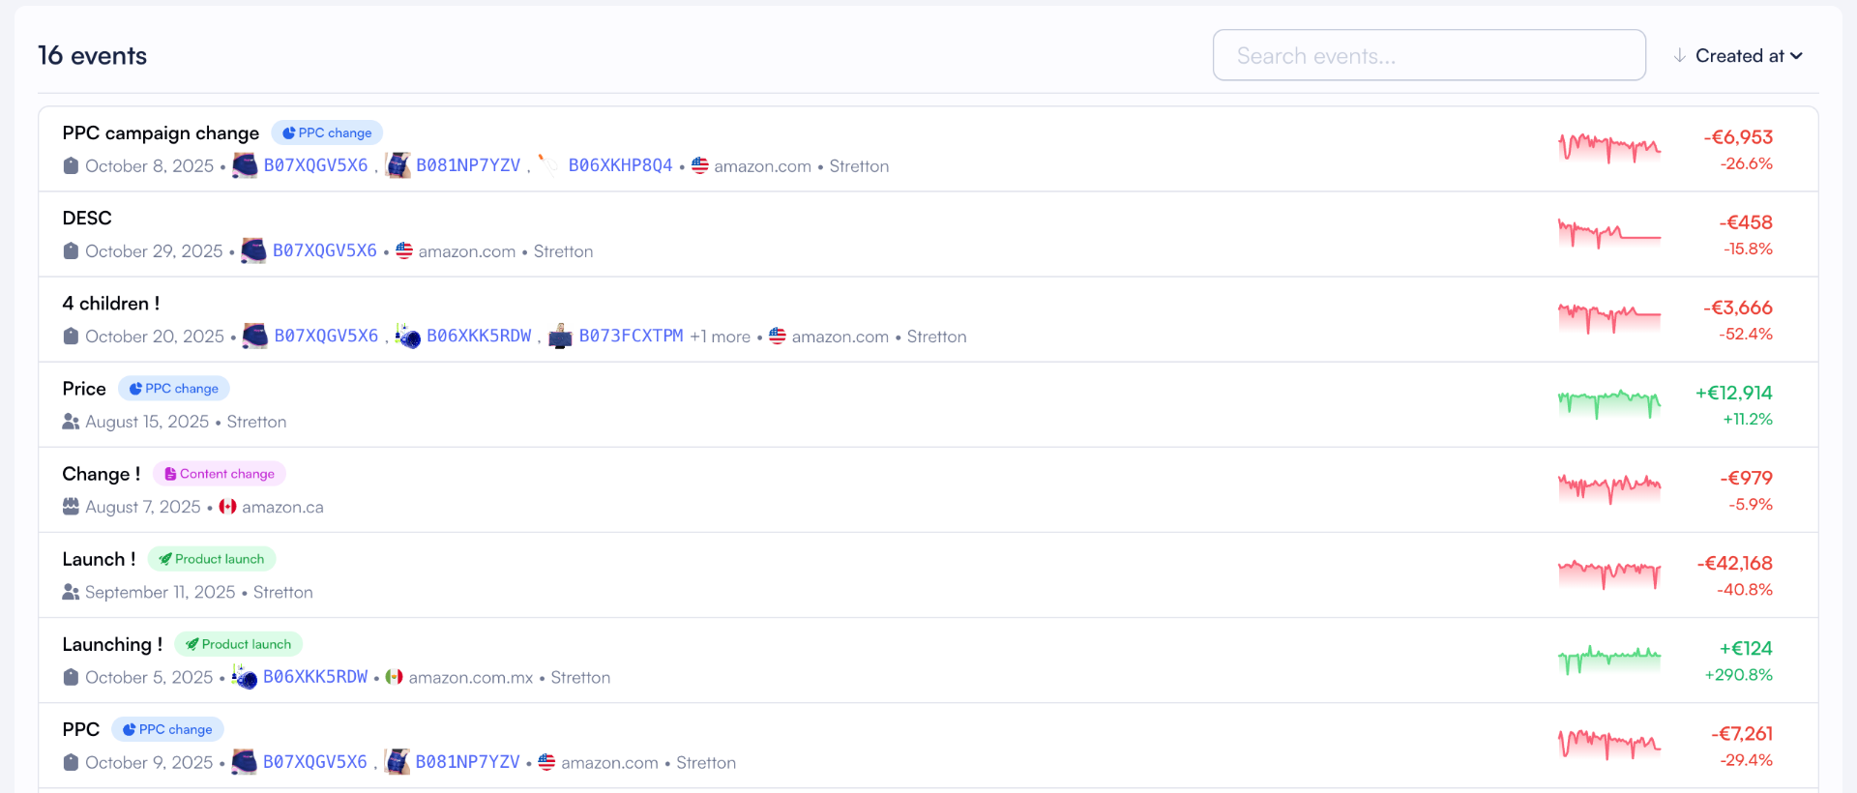This screenshot has height=793, width=1857.
Task: Open the Launch ! event title
Action: point(99,559)
